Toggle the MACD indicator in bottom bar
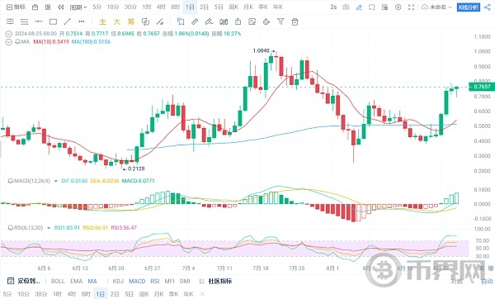The width and height of the screenshot is (495, 299). [137, 281]
